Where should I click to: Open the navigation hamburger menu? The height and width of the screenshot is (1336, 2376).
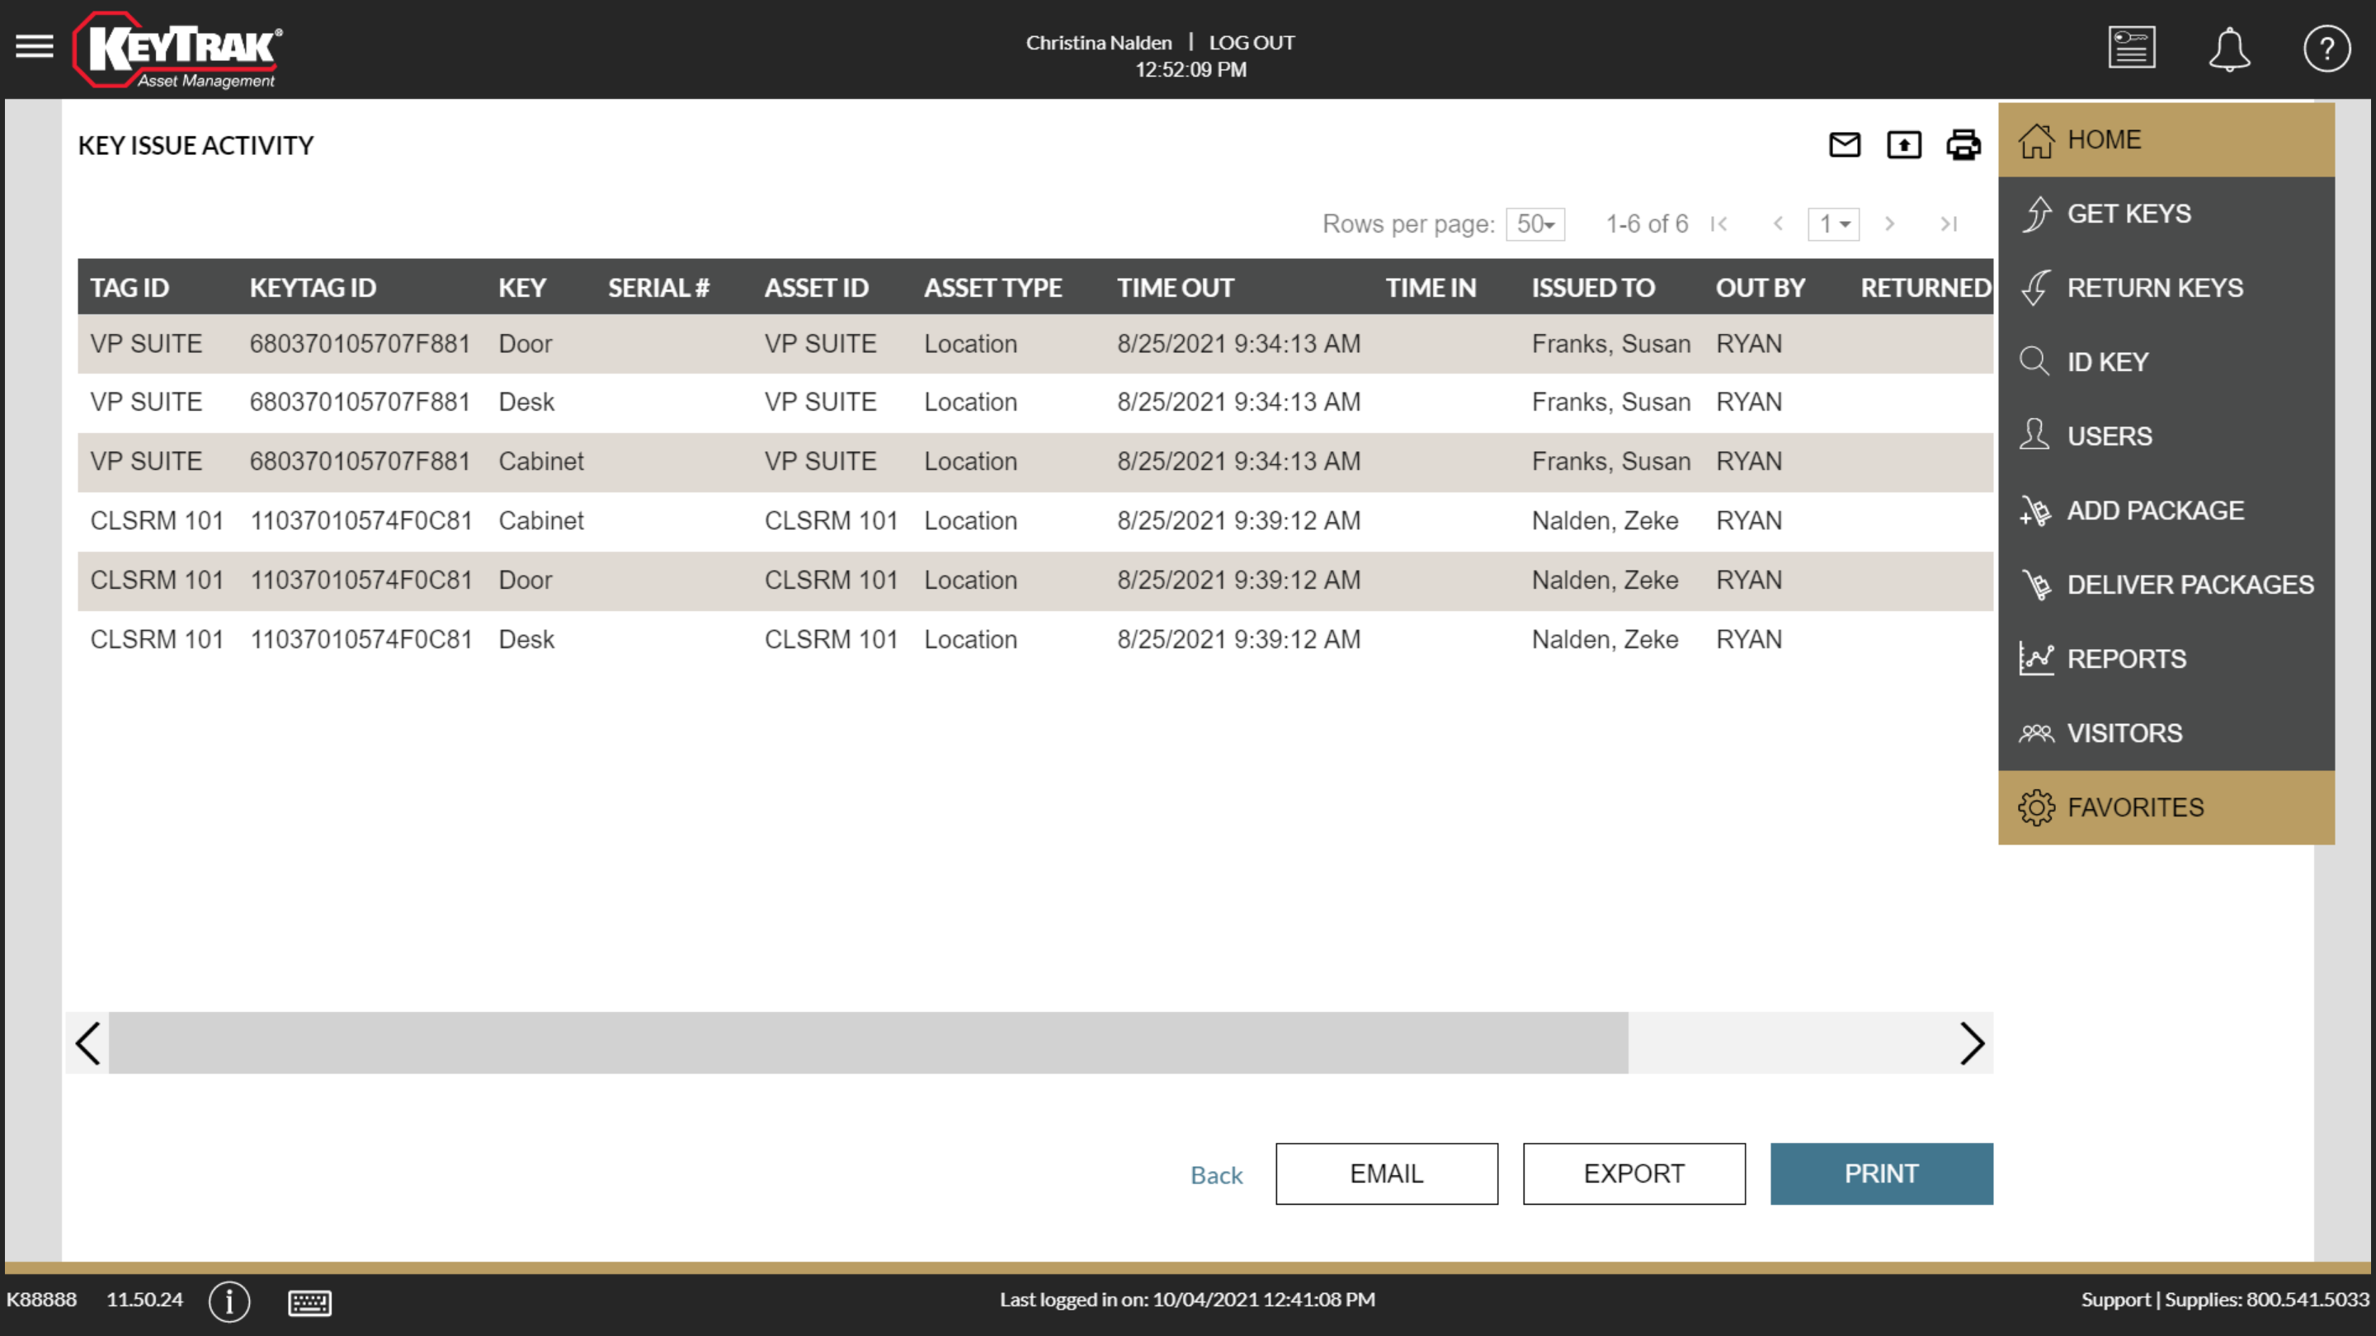click(x=35, y=46)
